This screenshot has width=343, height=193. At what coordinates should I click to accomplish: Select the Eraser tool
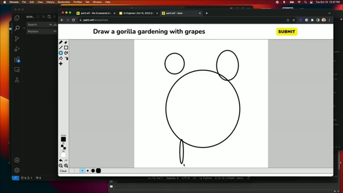[66, 42]
